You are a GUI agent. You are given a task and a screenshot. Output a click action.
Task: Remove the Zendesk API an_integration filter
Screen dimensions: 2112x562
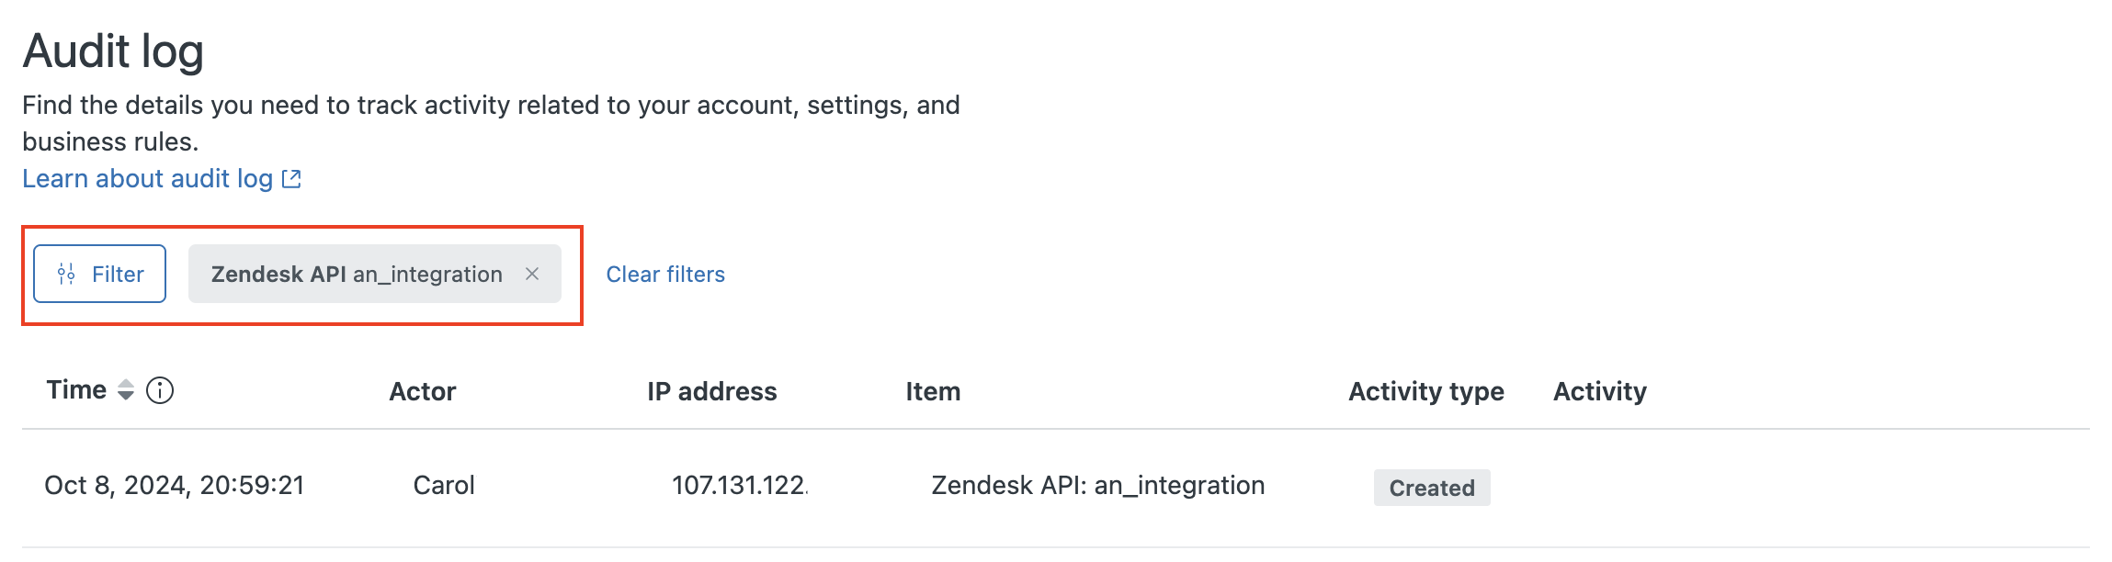pos(532,274)
